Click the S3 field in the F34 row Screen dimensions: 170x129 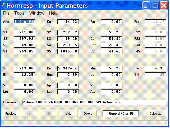(24, 45)
